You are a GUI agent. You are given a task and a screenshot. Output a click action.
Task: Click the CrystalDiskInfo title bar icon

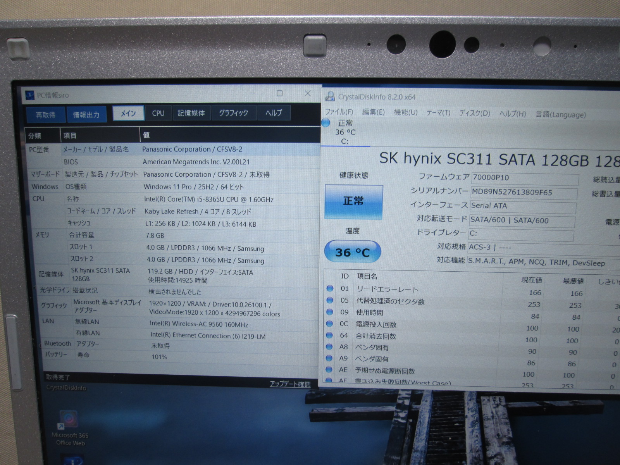(330, 96)
